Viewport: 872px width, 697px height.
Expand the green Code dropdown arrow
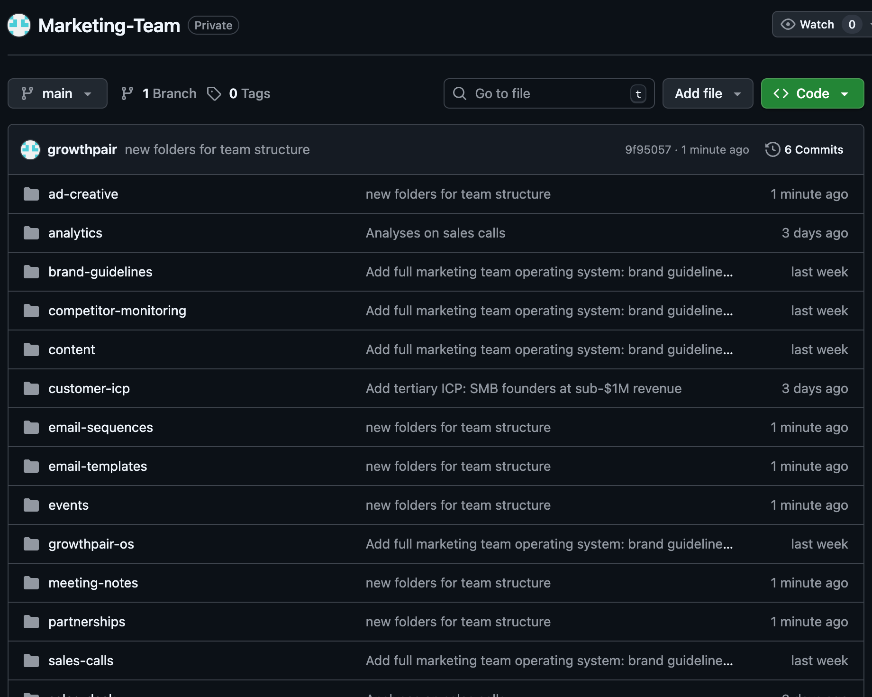(x=845, y=94)
